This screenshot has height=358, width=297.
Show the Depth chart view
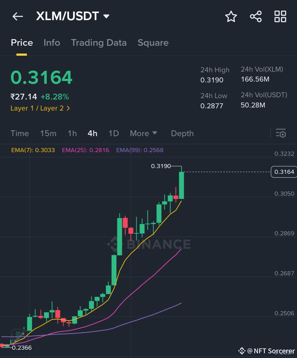(182, 133)
